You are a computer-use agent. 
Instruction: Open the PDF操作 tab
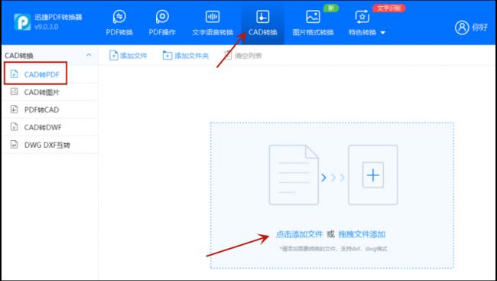pos(162,23)
